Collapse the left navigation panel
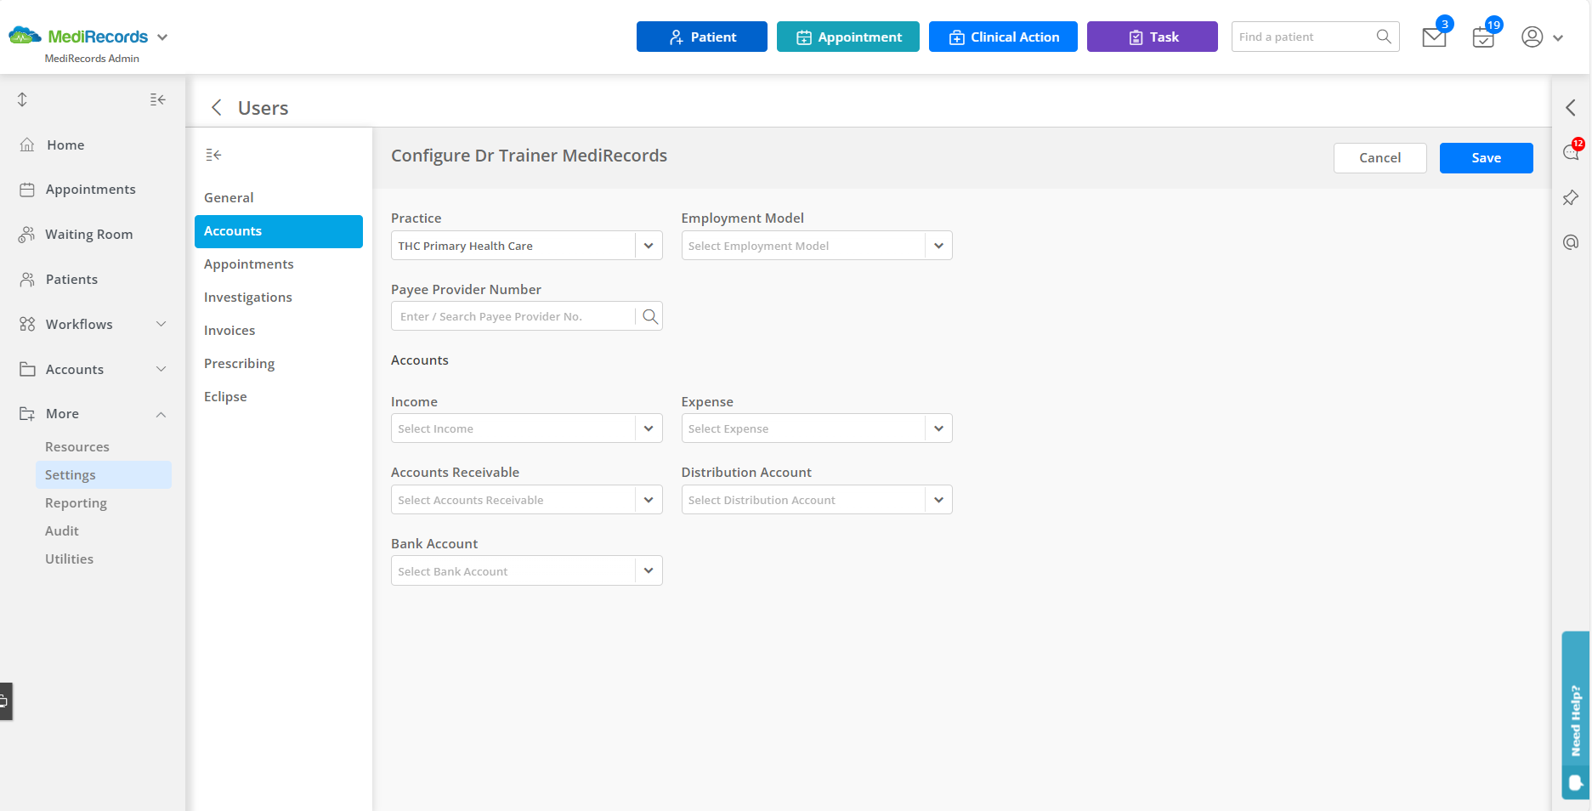This screenshot has width=1592, height=811. (x=157, y=99)
